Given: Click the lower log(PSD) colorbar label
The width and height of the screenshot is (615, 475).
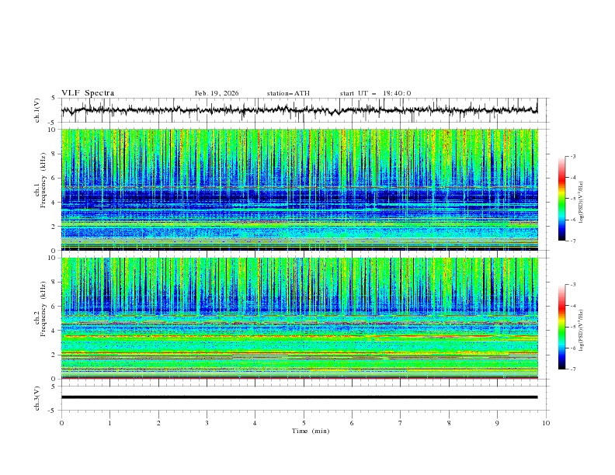Looking at the screenshot, I should click(581, 331).
